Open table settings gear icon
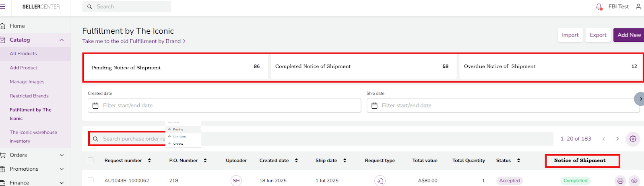The width and height of the screenshot is (644, 186). (633, 139)
